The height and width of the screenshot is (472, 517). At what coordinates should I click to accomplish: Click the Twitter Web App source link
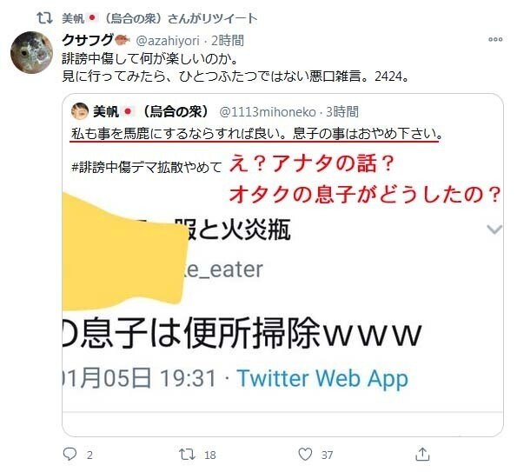tap(322, 378)
